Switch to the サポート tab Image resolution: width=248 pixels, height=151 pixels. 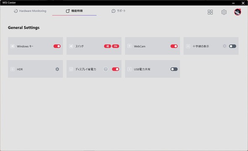119,11
